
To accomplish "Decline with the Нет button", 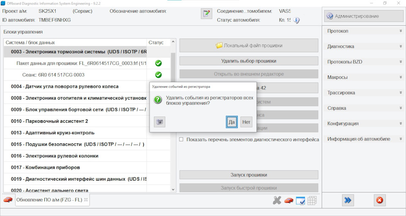I will click(246, 122).
